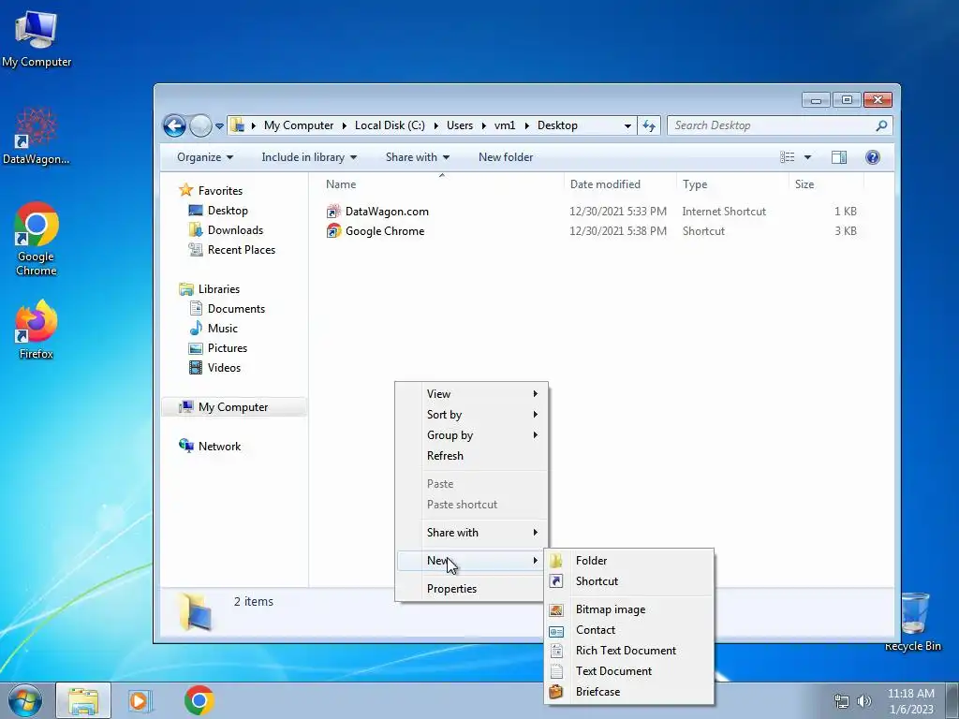Image resolution: width=959 pixels, height=719 pixels.
Task: Select the Google Chrome file icon
Action: [333, 231]
